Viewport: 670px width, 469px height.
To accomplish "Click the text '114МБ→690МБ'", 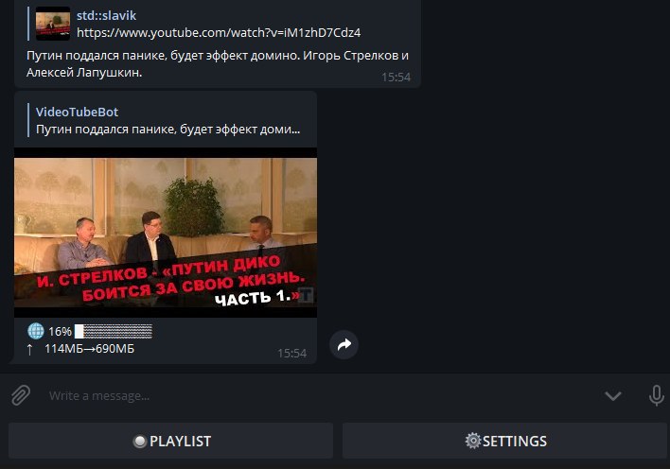I will pyautogui.click(x=89, y=349).
